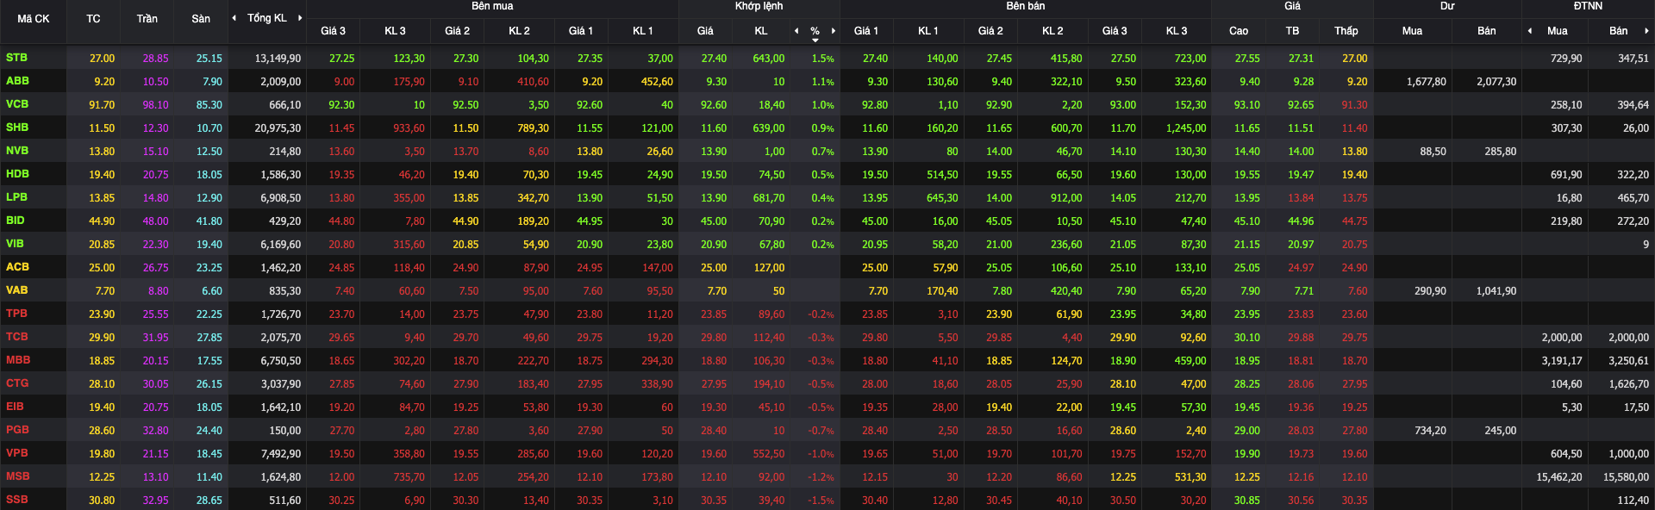Select the TCB stock code

[x=16, y=337]
